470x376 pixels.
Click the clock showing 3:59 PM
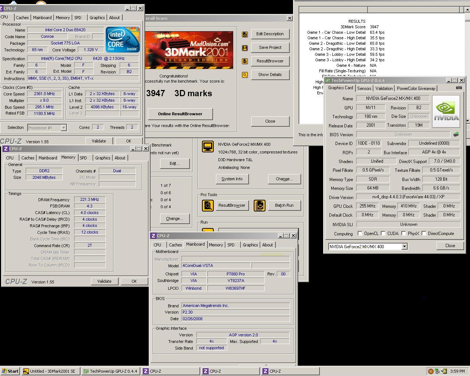(x=457, y=371)
